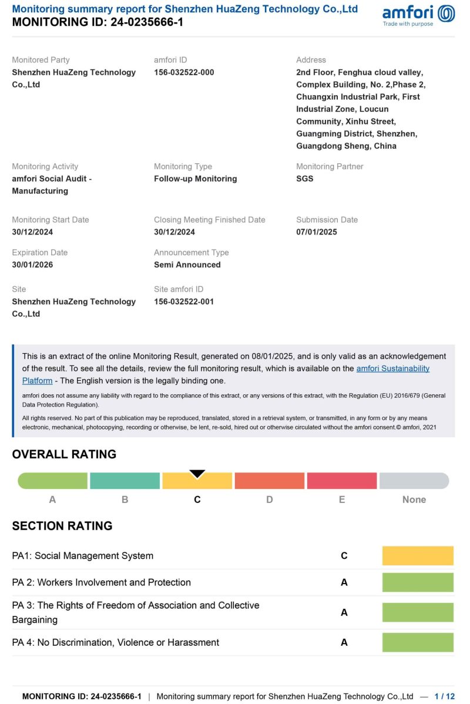
Task: Click the Trade with purpose tagline
Action: 408,24
